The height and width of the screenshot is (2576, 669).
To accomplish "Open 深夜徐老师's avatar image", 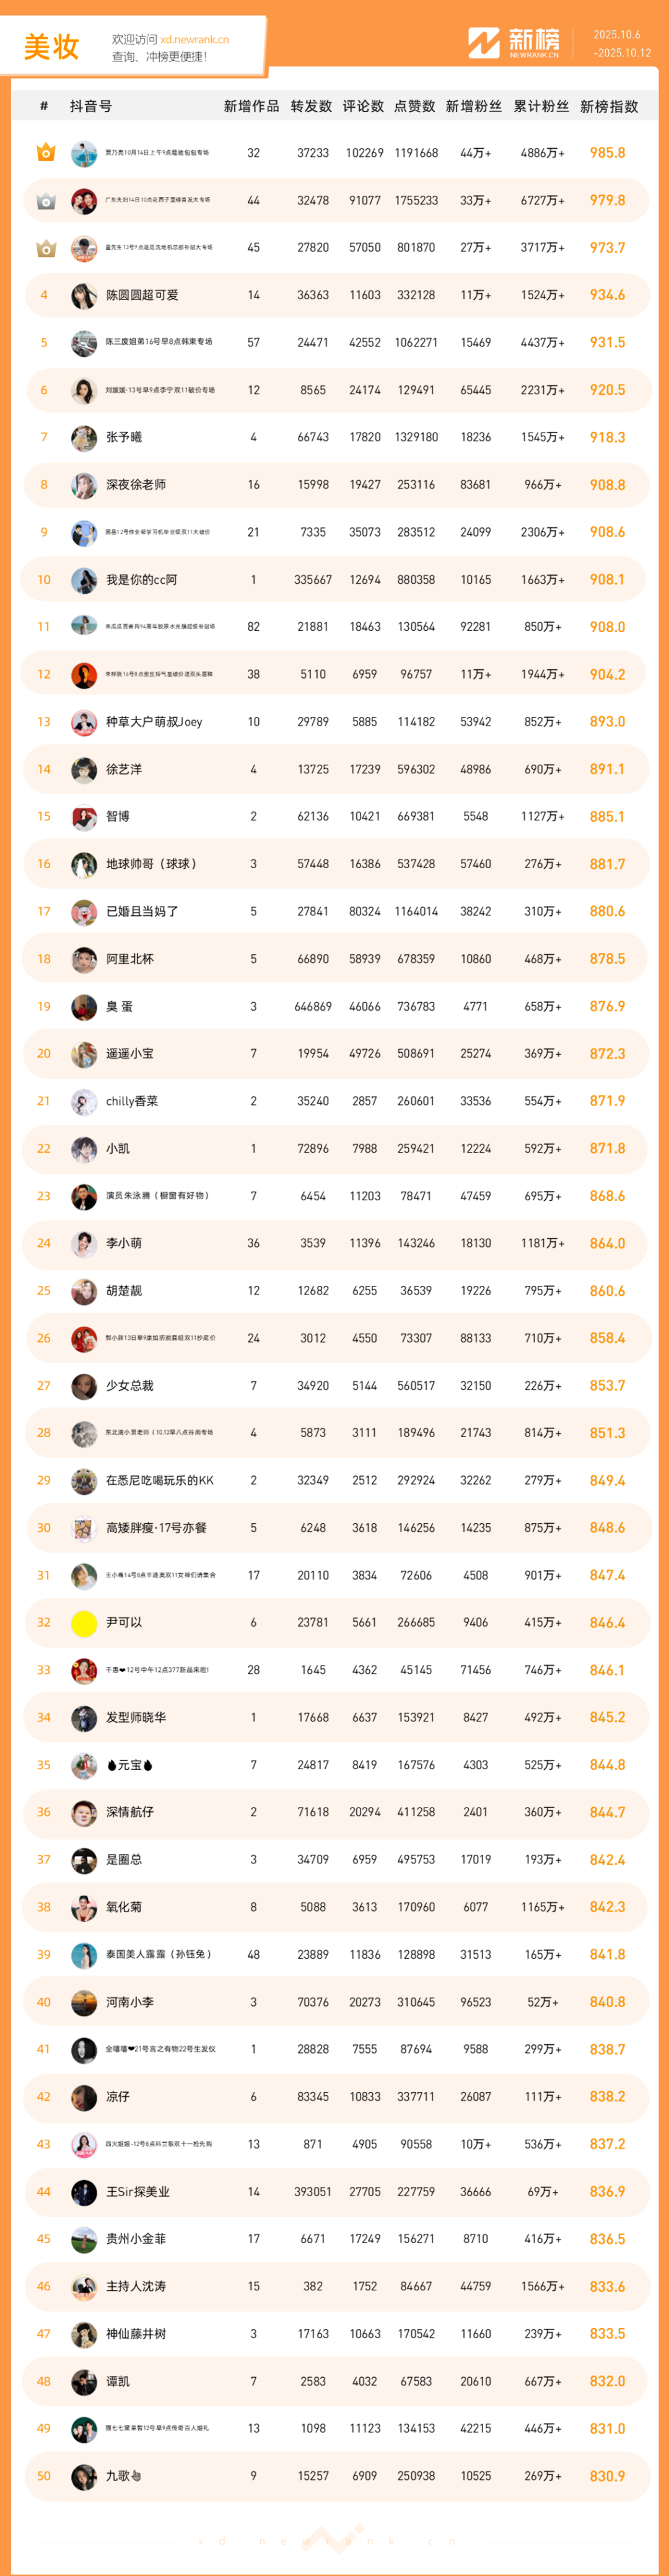I will [x=84, y=485].
